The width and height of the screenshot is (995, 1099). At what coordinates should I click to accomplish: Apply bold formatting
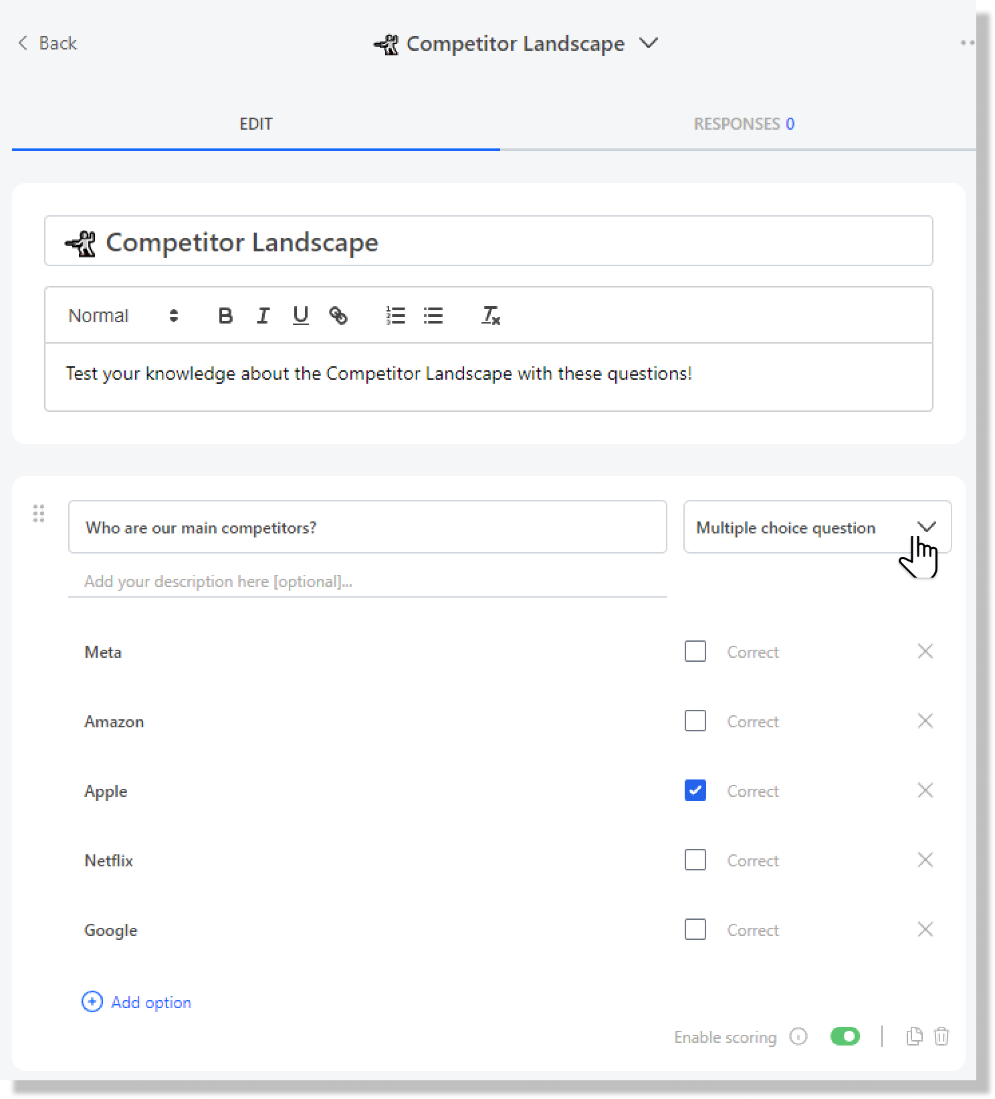pyautogui.click(x=225, y=316)
